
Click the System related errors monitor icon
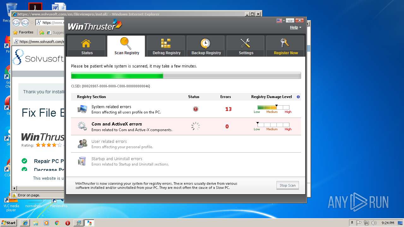(x=82, y=109)
